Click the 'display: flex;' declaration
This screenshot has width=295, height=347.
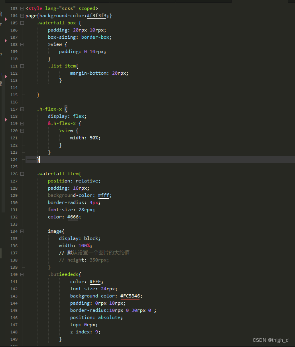67,116
